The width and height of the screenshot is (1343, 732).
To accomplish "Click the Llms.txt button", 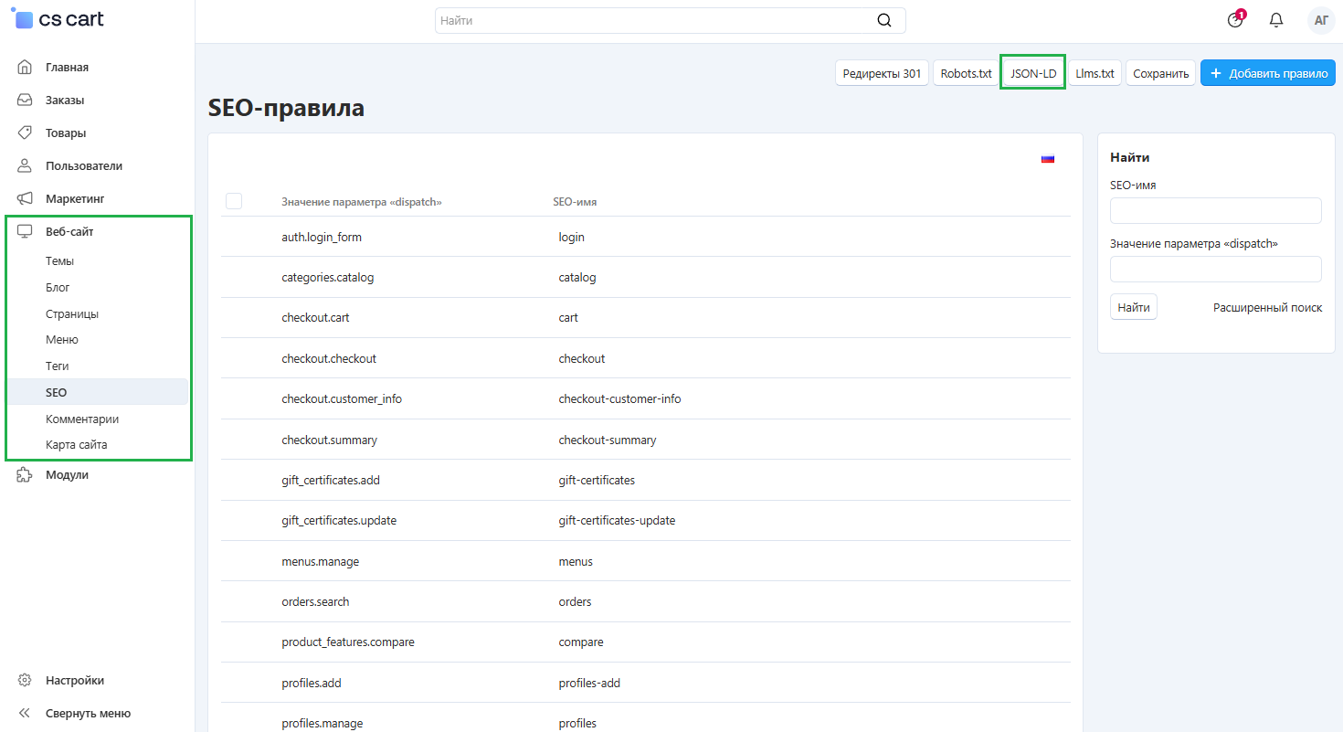I will [1094, 73].
